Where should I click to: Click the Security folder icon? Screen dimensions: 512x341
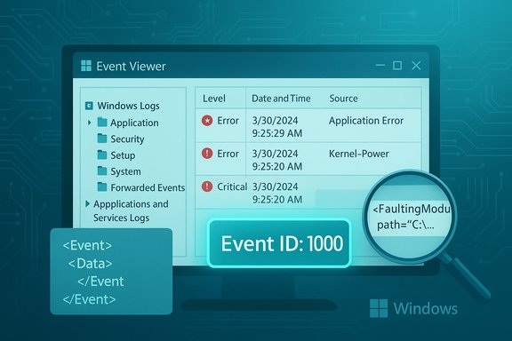(x=102, y=139)
